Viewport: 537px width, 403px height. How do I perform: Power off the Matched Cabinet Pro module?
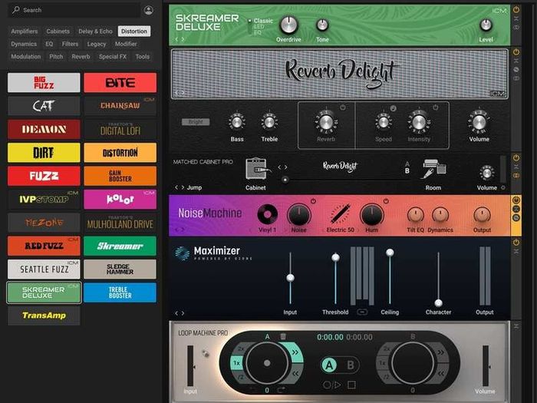pos(516,158)
